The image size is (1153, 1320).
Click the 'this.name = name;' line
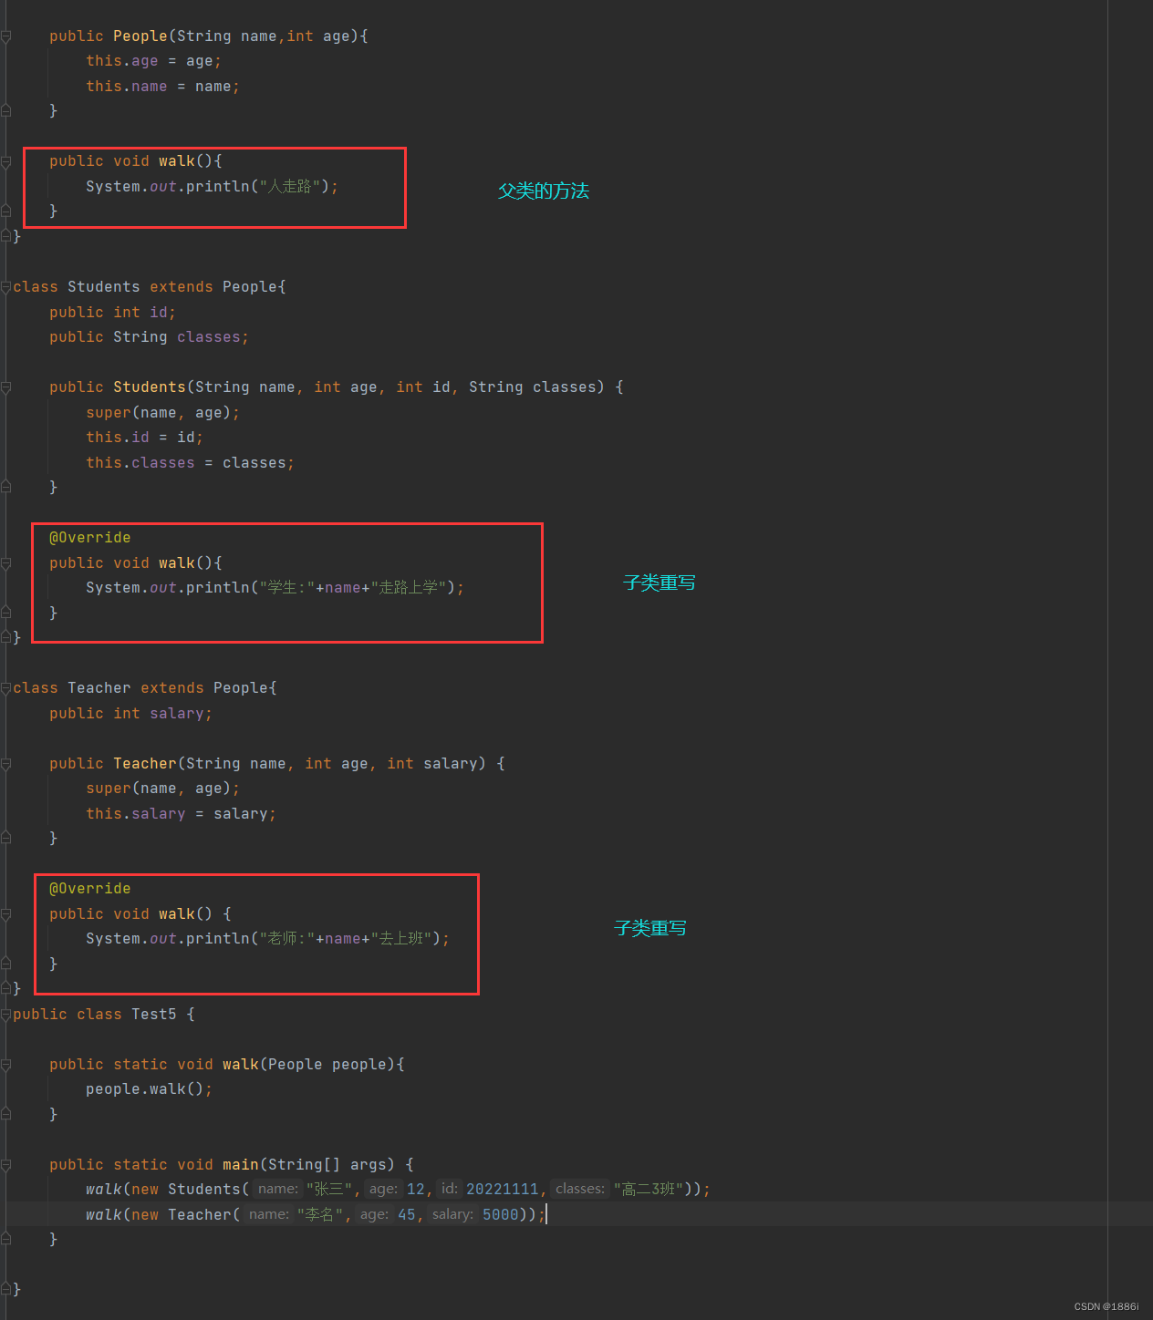(x=162, y=87)
